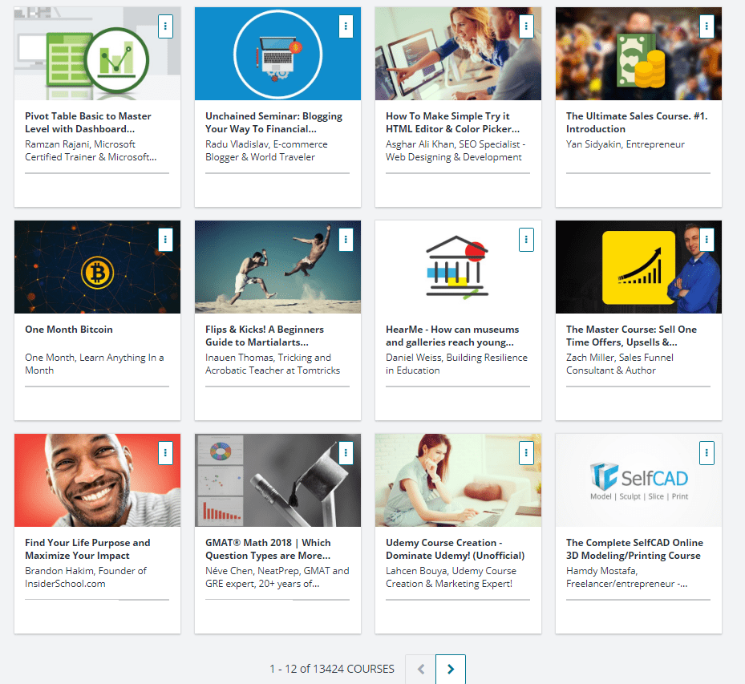Open The Master Course: Sell One Time Offers
Viewport: 745px width, 684px height.
(631, 335)
